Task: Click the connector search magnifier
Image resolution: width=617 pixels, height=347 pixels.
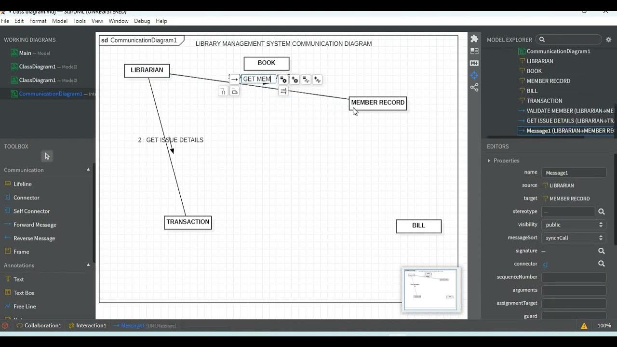Action: pos(602,264)
